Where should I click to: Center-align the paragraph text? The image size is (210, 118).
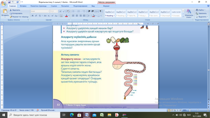coord(77,16)
